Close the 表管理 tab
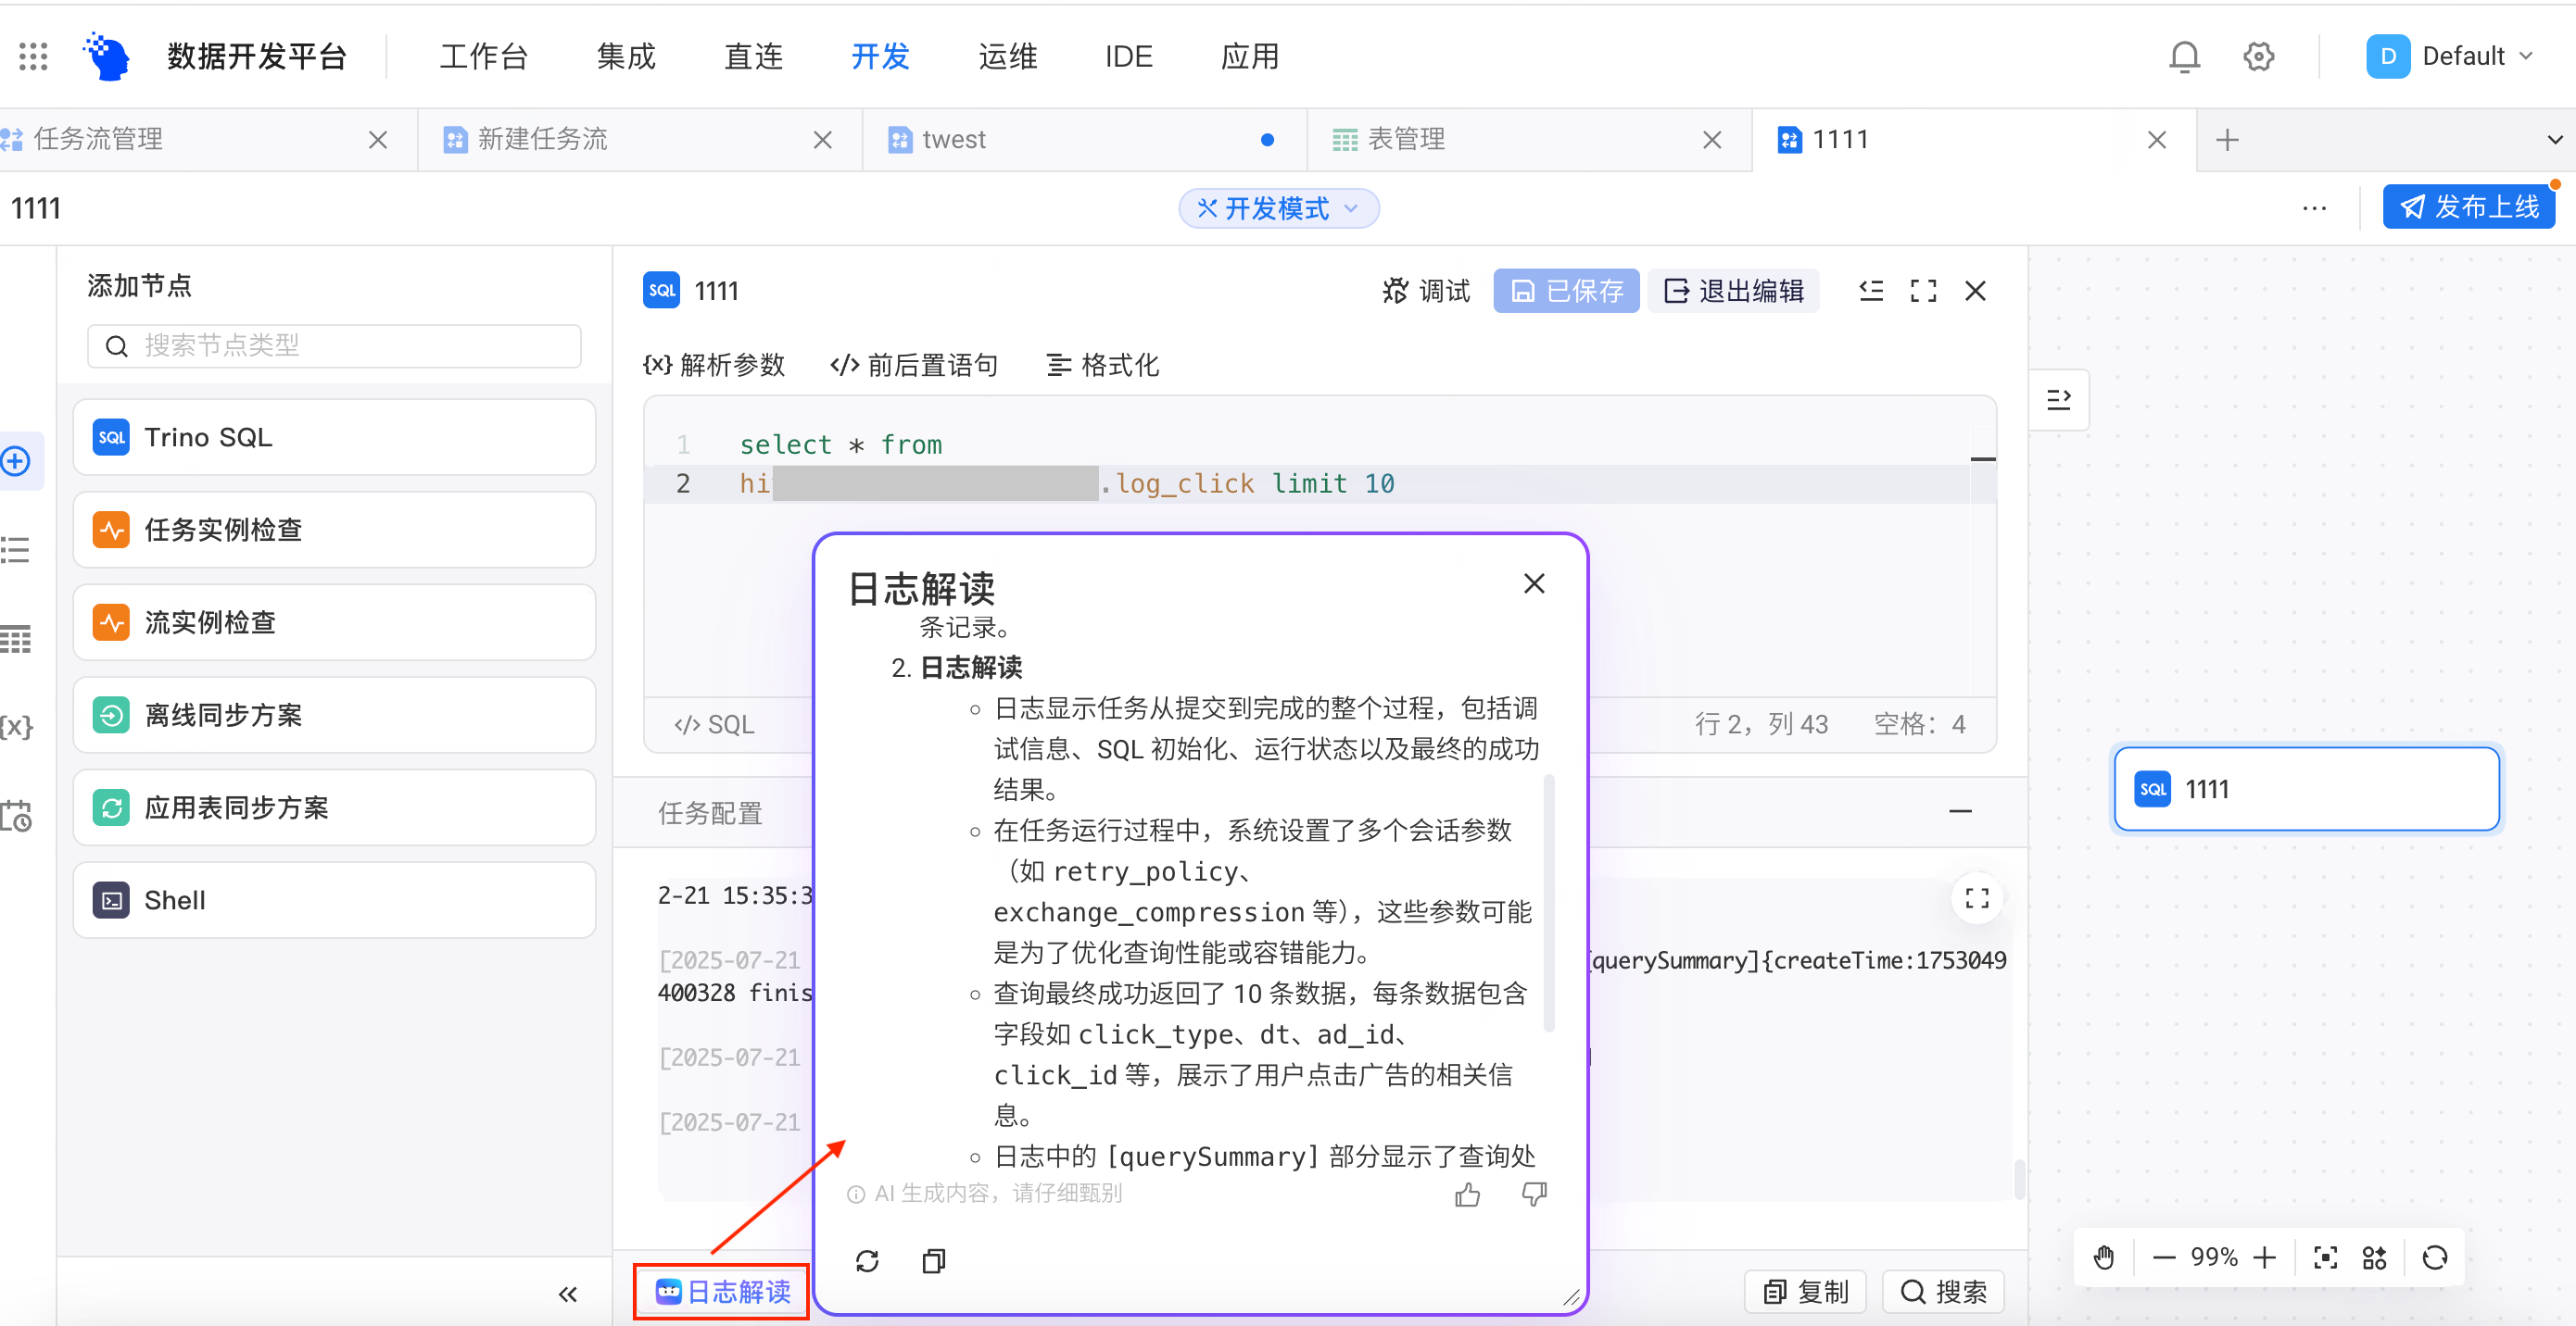This screenshot has width=2576, height=1326. point(1712,140)
